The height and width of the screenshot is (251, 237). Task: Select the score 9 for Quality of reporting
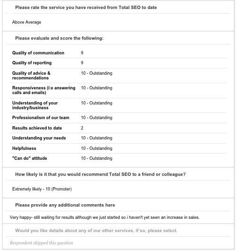[82, 63]
